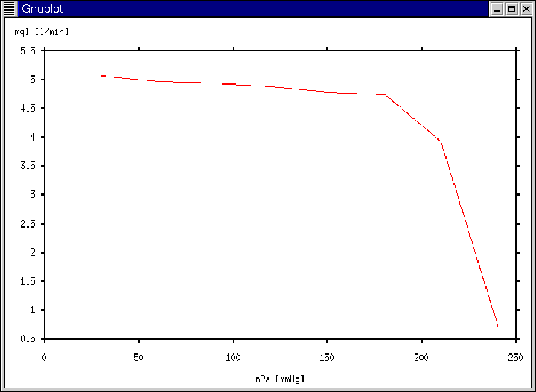Click the 100 tick label on x-axis
Viewport: 536px width, 392px height.
[x=233, y=357]
